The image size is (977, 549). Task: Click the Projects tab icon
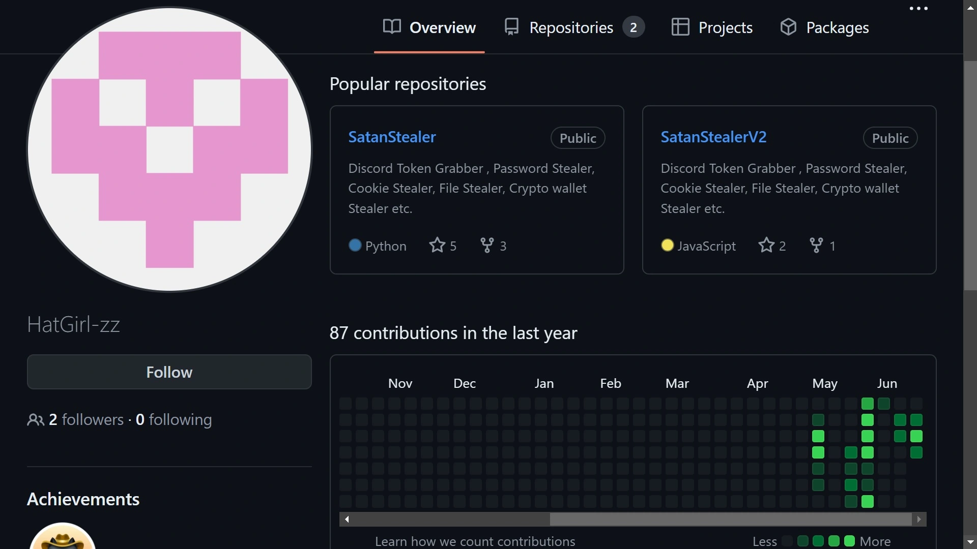point(680,27)
